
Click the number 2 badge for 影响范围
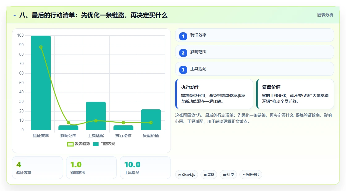pyautogui.click(x=183, y=53)
